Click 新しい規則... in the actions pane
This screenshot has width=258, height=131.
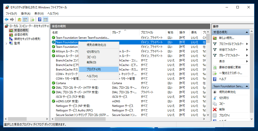click(226, 38)
